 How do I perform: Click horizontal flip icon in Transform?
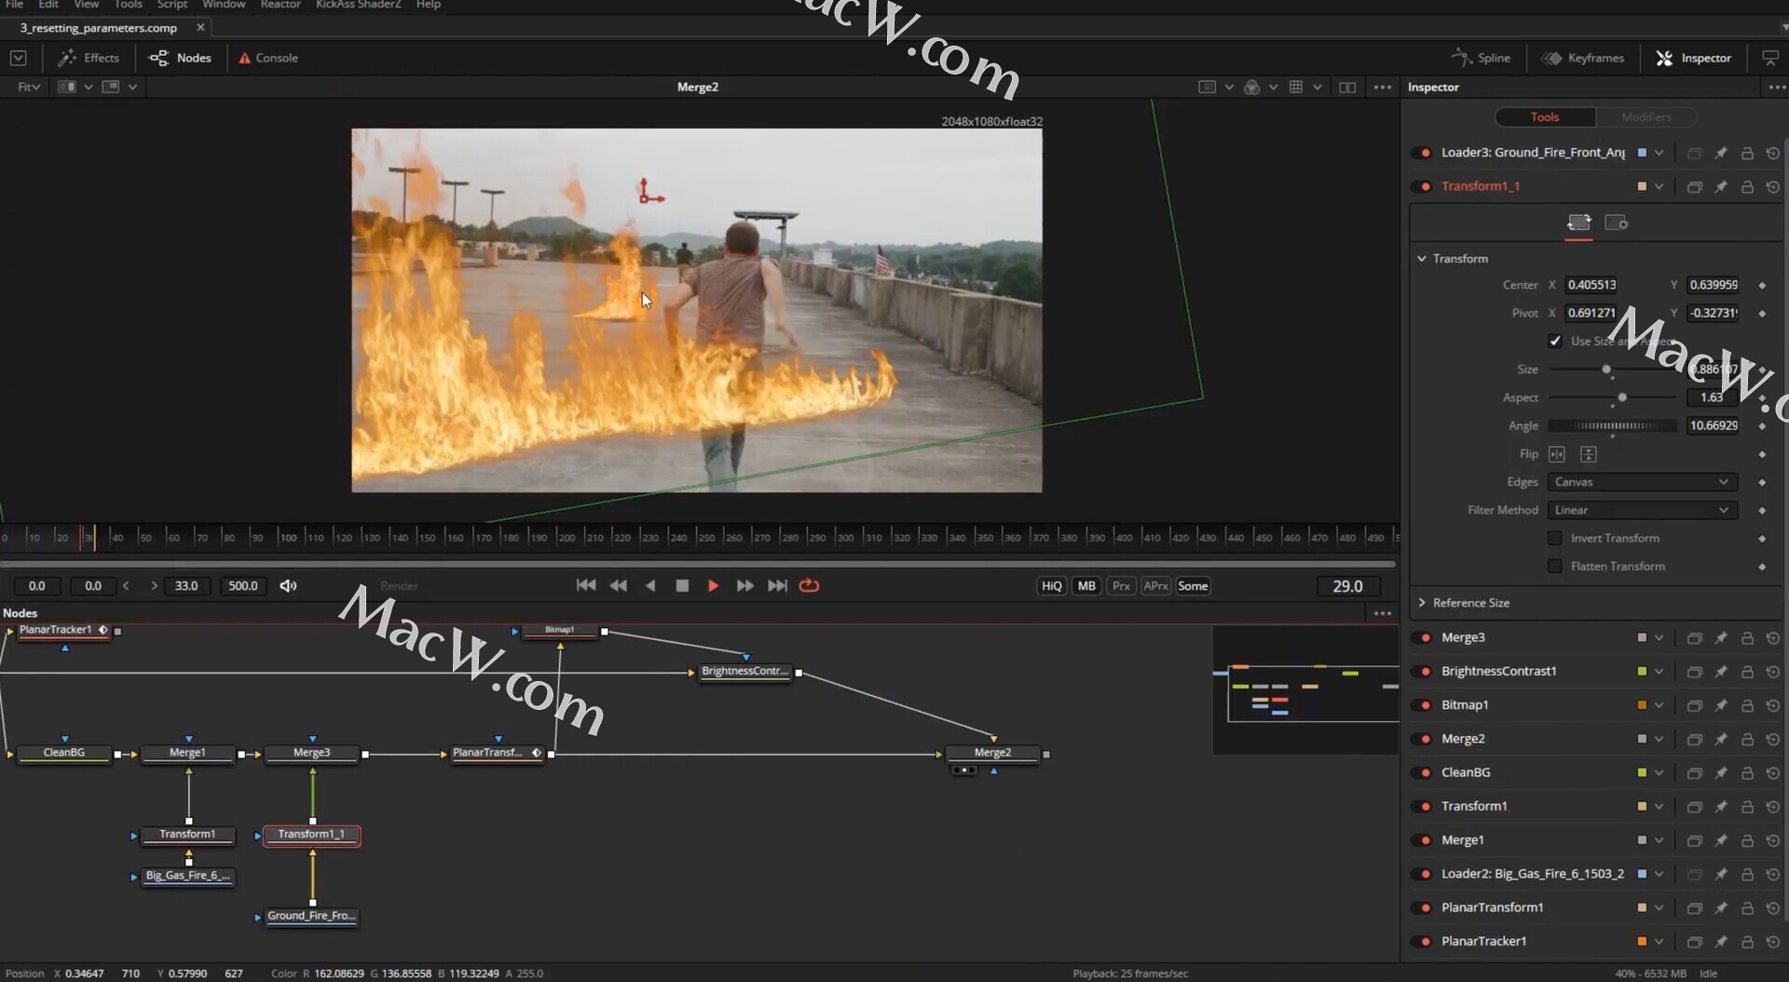click(1557, 455)
